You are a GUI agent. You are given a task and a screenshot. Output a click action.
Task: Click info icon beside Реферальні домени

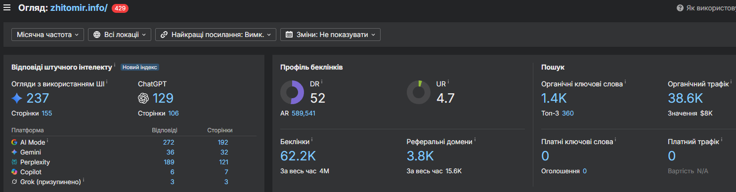click(475, 140)
